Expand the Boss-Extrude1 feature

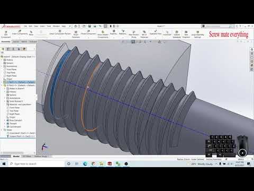(5, 120)
